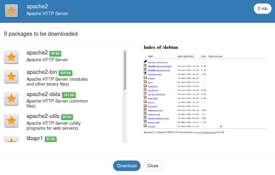Click the 90 kb badge next to apache2
Viewport: 275px width, 175px height.
click(x=55, y=54)
